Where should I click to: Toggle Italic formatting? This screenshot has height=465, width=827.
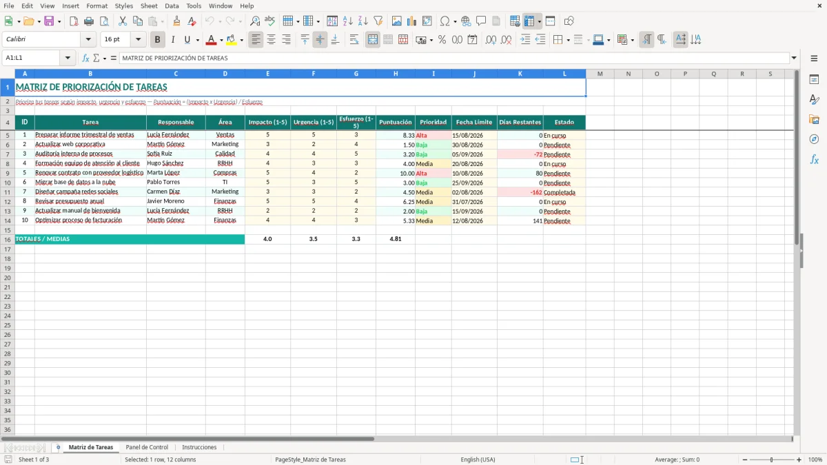click(x=172, y=40)
